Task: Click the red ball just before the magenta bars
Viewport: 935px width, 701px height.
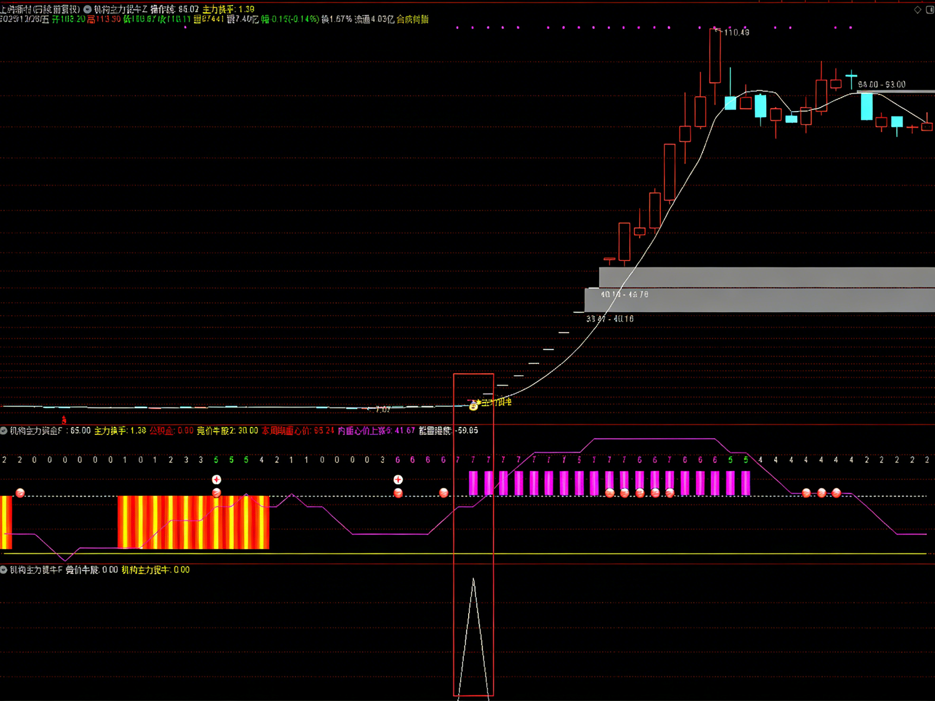Action: (444, 493)
